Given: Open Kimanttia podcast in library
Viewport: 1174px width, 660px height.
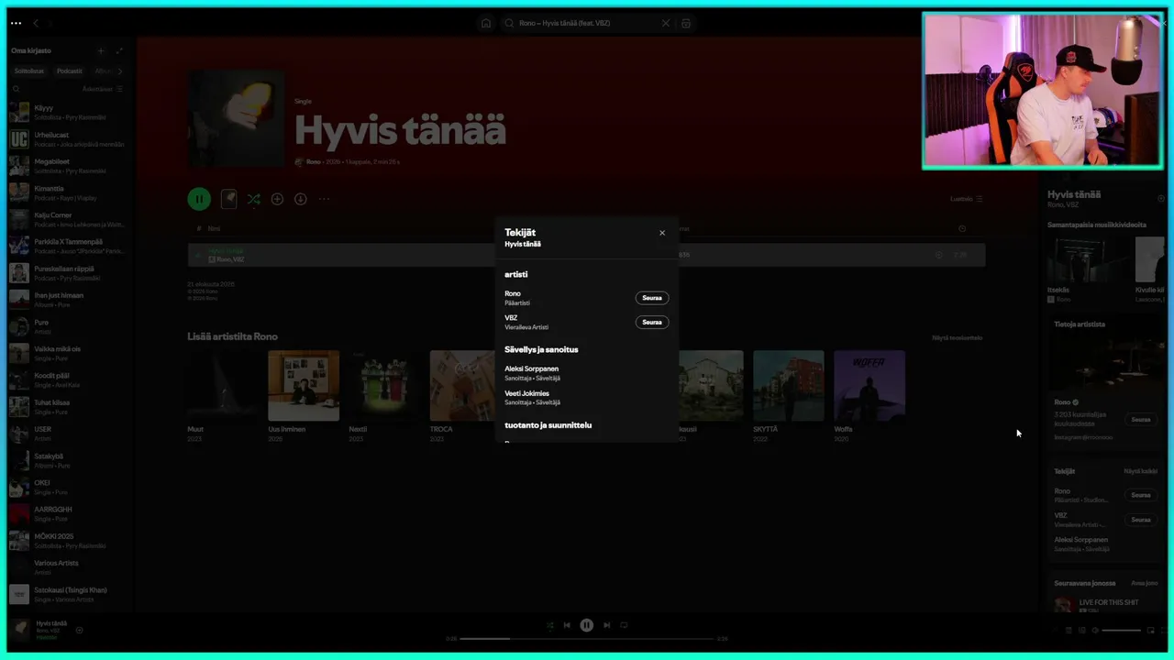Looking at the screenshot, I should point(67,192).
